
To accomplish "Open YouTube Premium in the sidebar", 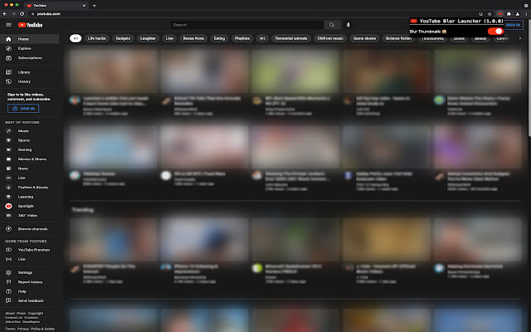I will pyautogui.click(x=30, y=250).
